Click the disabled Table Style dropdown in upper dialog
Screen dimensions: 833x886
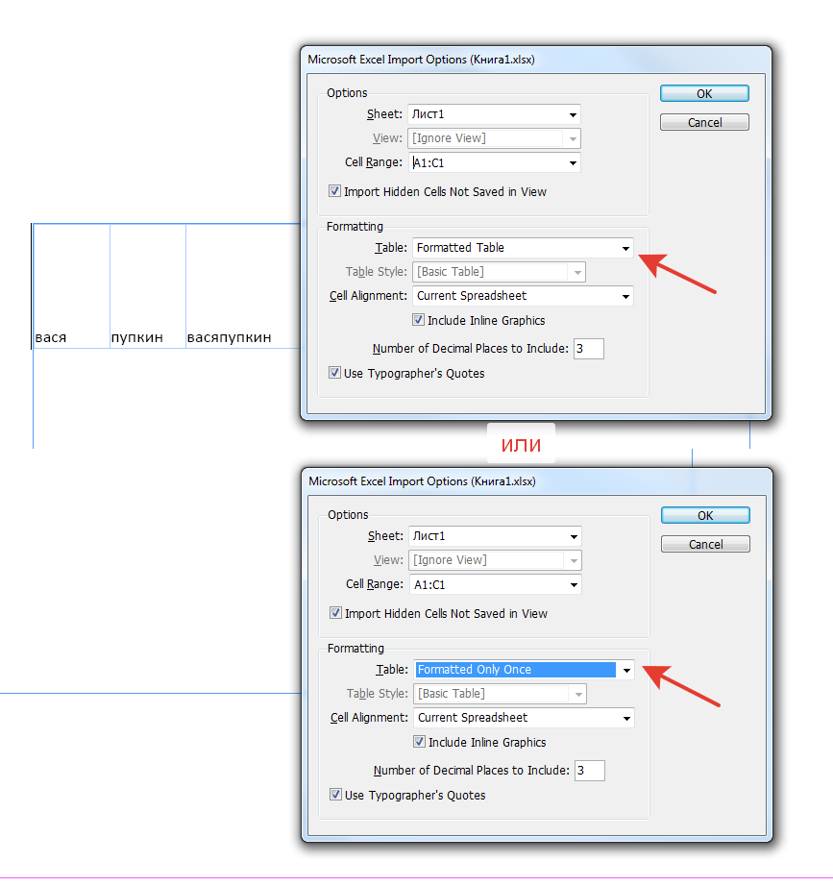[x=499, y=272]
